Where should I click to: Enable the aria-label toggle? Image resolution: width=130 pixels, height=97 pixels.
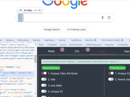click(x=44, y=85)
